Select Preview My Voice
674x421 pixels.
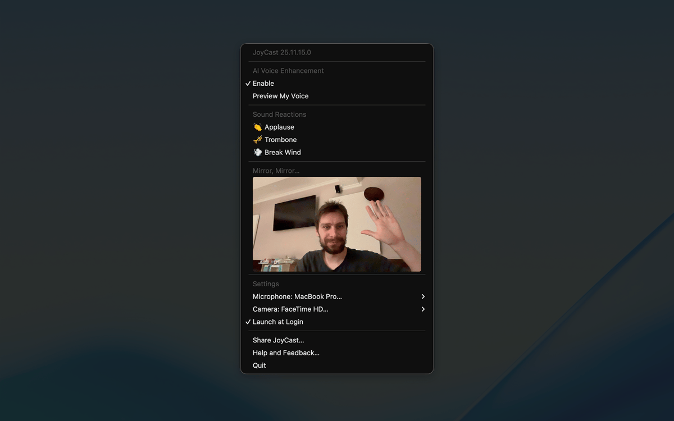tap(280, 96)
